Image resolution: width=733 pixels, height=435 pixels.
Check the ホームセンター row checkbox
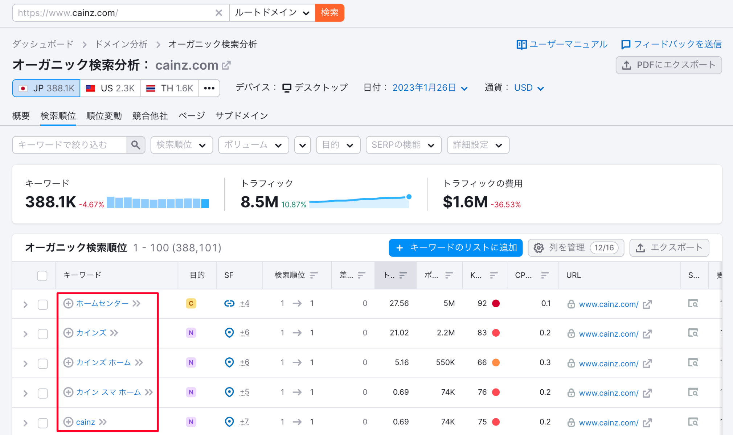[43, 304]
